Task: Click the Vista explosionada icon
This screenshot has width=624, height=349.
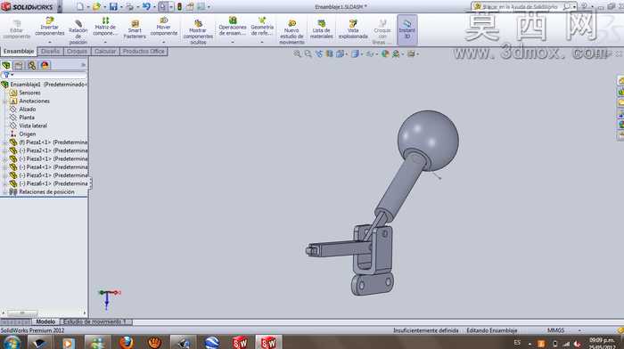Action: click(353, 23)
